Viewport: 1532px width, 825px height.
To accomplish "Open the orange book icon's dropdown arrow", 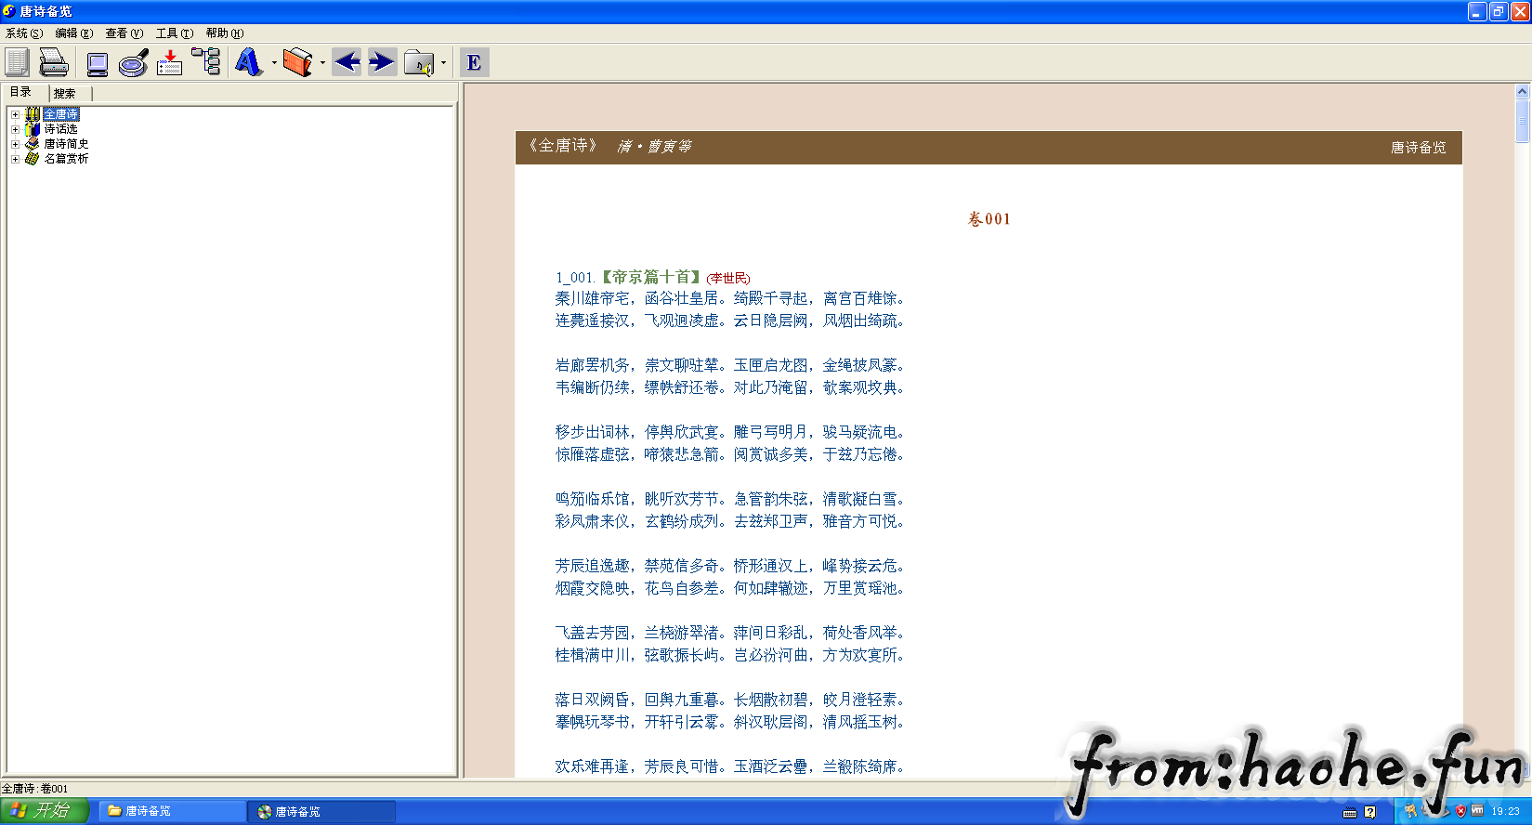I will (x=322, y=63).
